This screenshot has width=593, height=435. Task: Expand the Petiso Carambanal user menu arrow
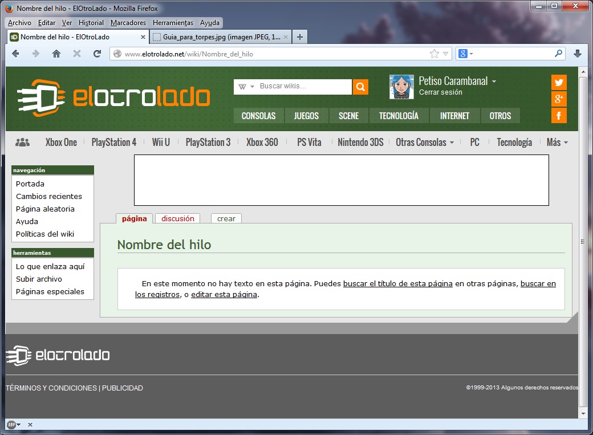coord(494,82)
